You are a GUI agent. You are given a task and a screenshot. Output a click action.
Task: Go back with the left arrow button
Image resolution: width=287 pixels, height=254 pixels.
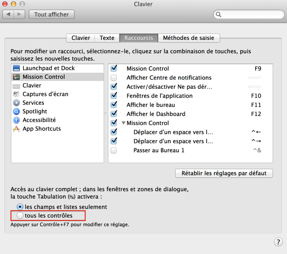pos(8,14)
